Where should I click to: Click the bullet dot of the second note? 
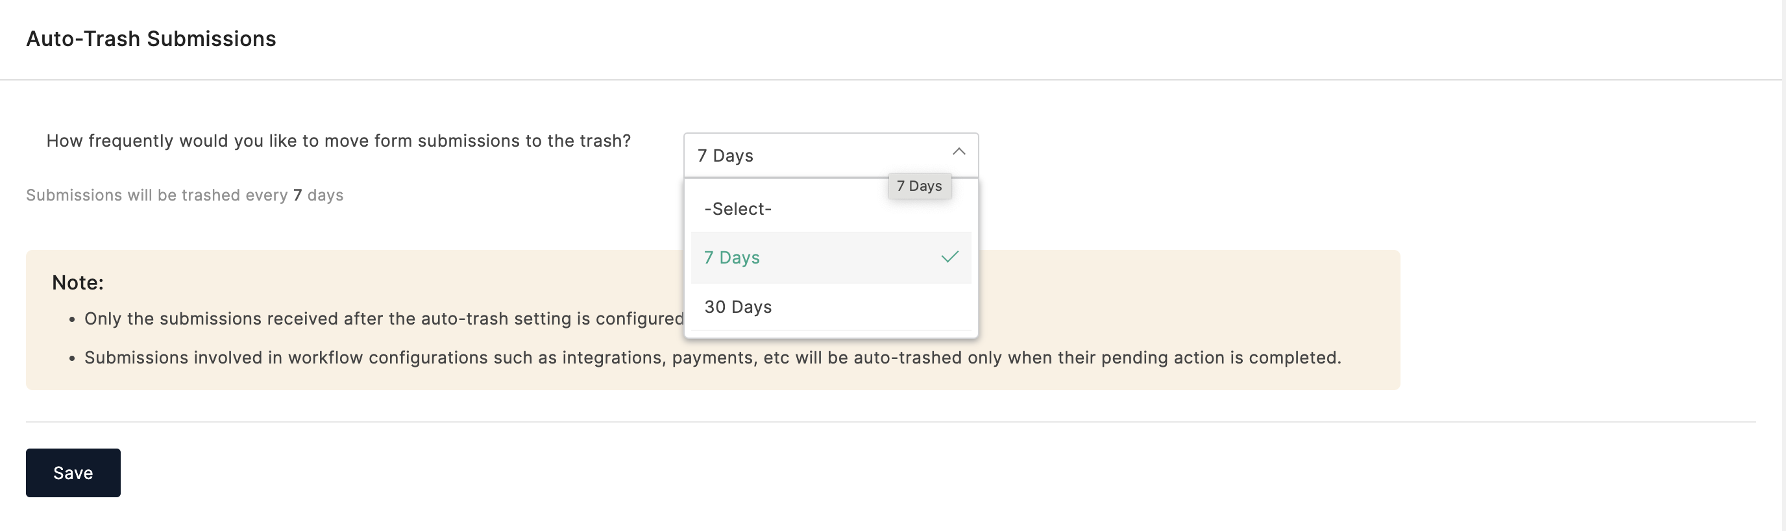(x=71, y=359)
